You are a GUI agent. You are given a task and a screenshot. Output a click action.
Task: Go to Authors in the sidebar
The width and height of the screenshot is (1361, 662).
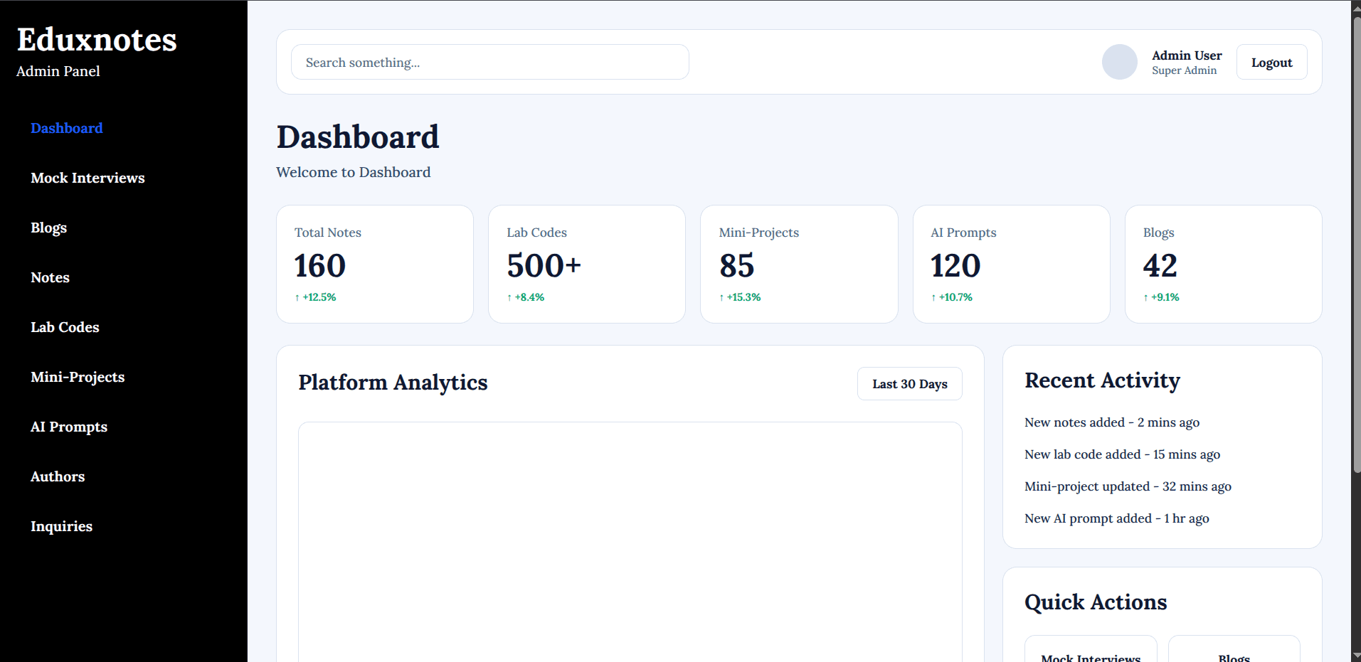pyautogui.click(x=58, y=476)
